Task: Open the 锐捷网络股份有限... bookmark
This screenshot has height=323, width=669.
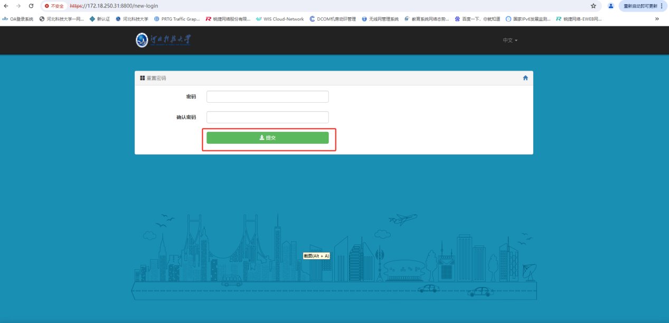Action: tap(228, 19)
